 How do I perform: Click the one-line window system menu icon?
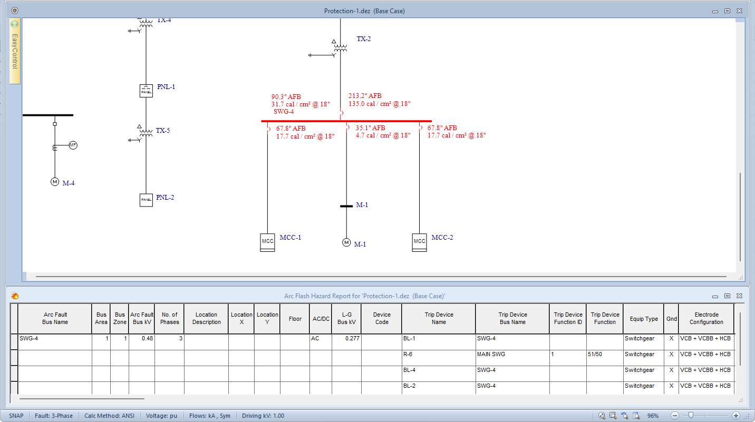(14, 11)
